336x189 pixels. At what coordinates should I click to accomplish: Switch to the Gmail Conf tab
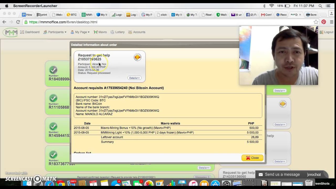point(267,15)
